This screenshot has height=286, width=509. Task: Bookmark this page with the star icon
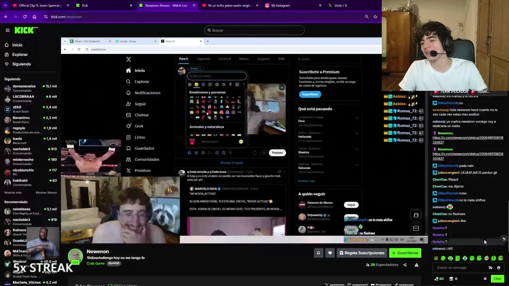pyautogui.click(x=375, y=17)
